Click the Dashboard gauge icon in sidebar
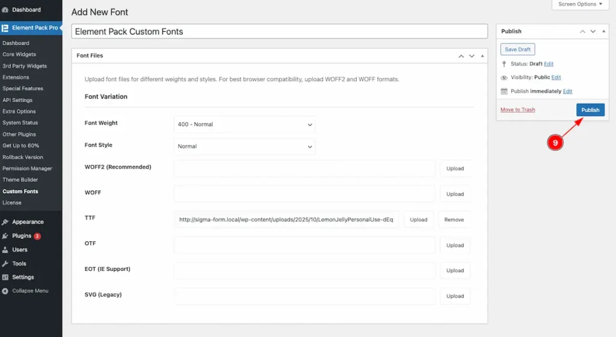616x337 pixels. pyautogui.click(x=5, y=10)
